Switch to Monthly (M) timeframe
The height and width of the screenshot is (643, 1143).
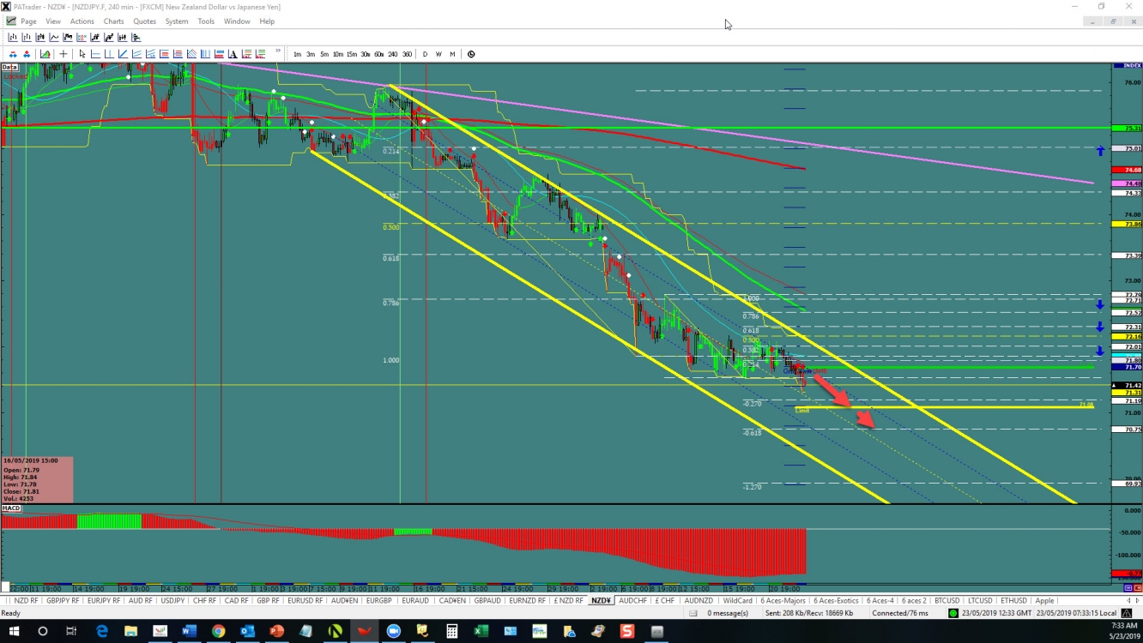pyautogui.click(x=452, y=54)
